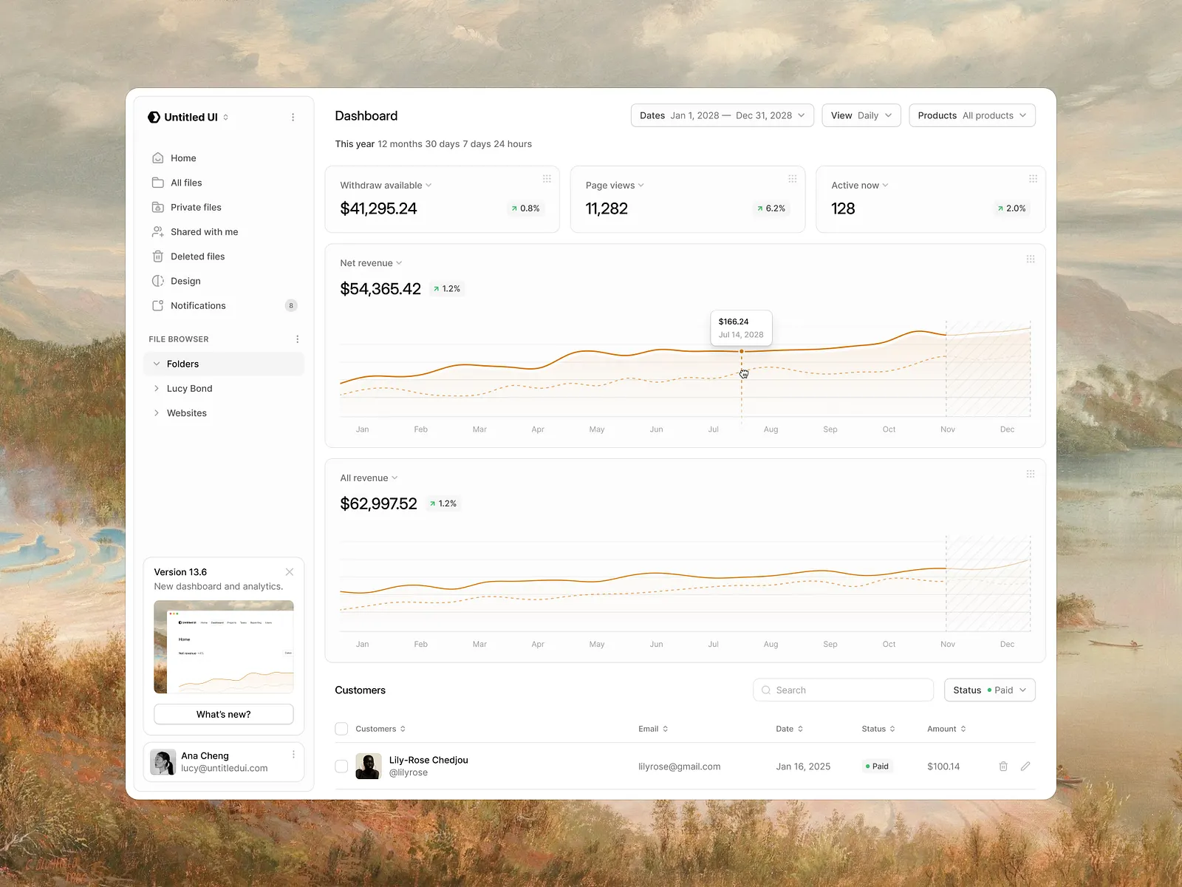Sort by the Email column
Screen dimensions: 1182x887
[x=653, y=729]
